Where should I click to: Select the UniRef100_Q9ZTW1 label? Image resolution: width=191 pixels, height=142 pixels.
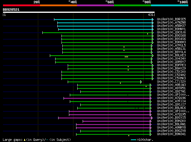pyautogui.click(x=171, y=92)
